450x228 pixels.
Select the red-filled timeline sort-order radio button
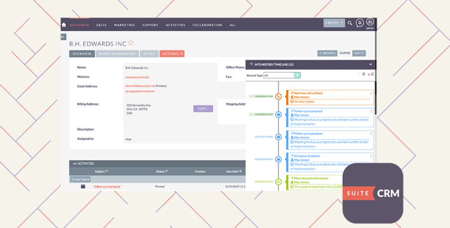pos(369,75)
